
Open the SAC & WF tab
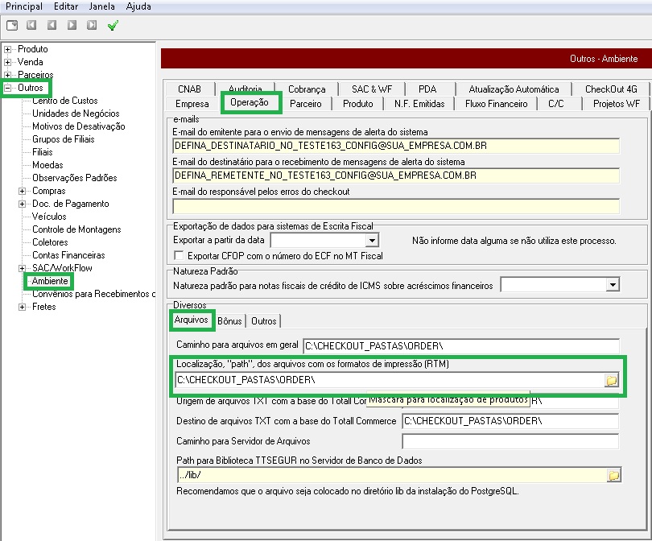click(x=372, y=89)
